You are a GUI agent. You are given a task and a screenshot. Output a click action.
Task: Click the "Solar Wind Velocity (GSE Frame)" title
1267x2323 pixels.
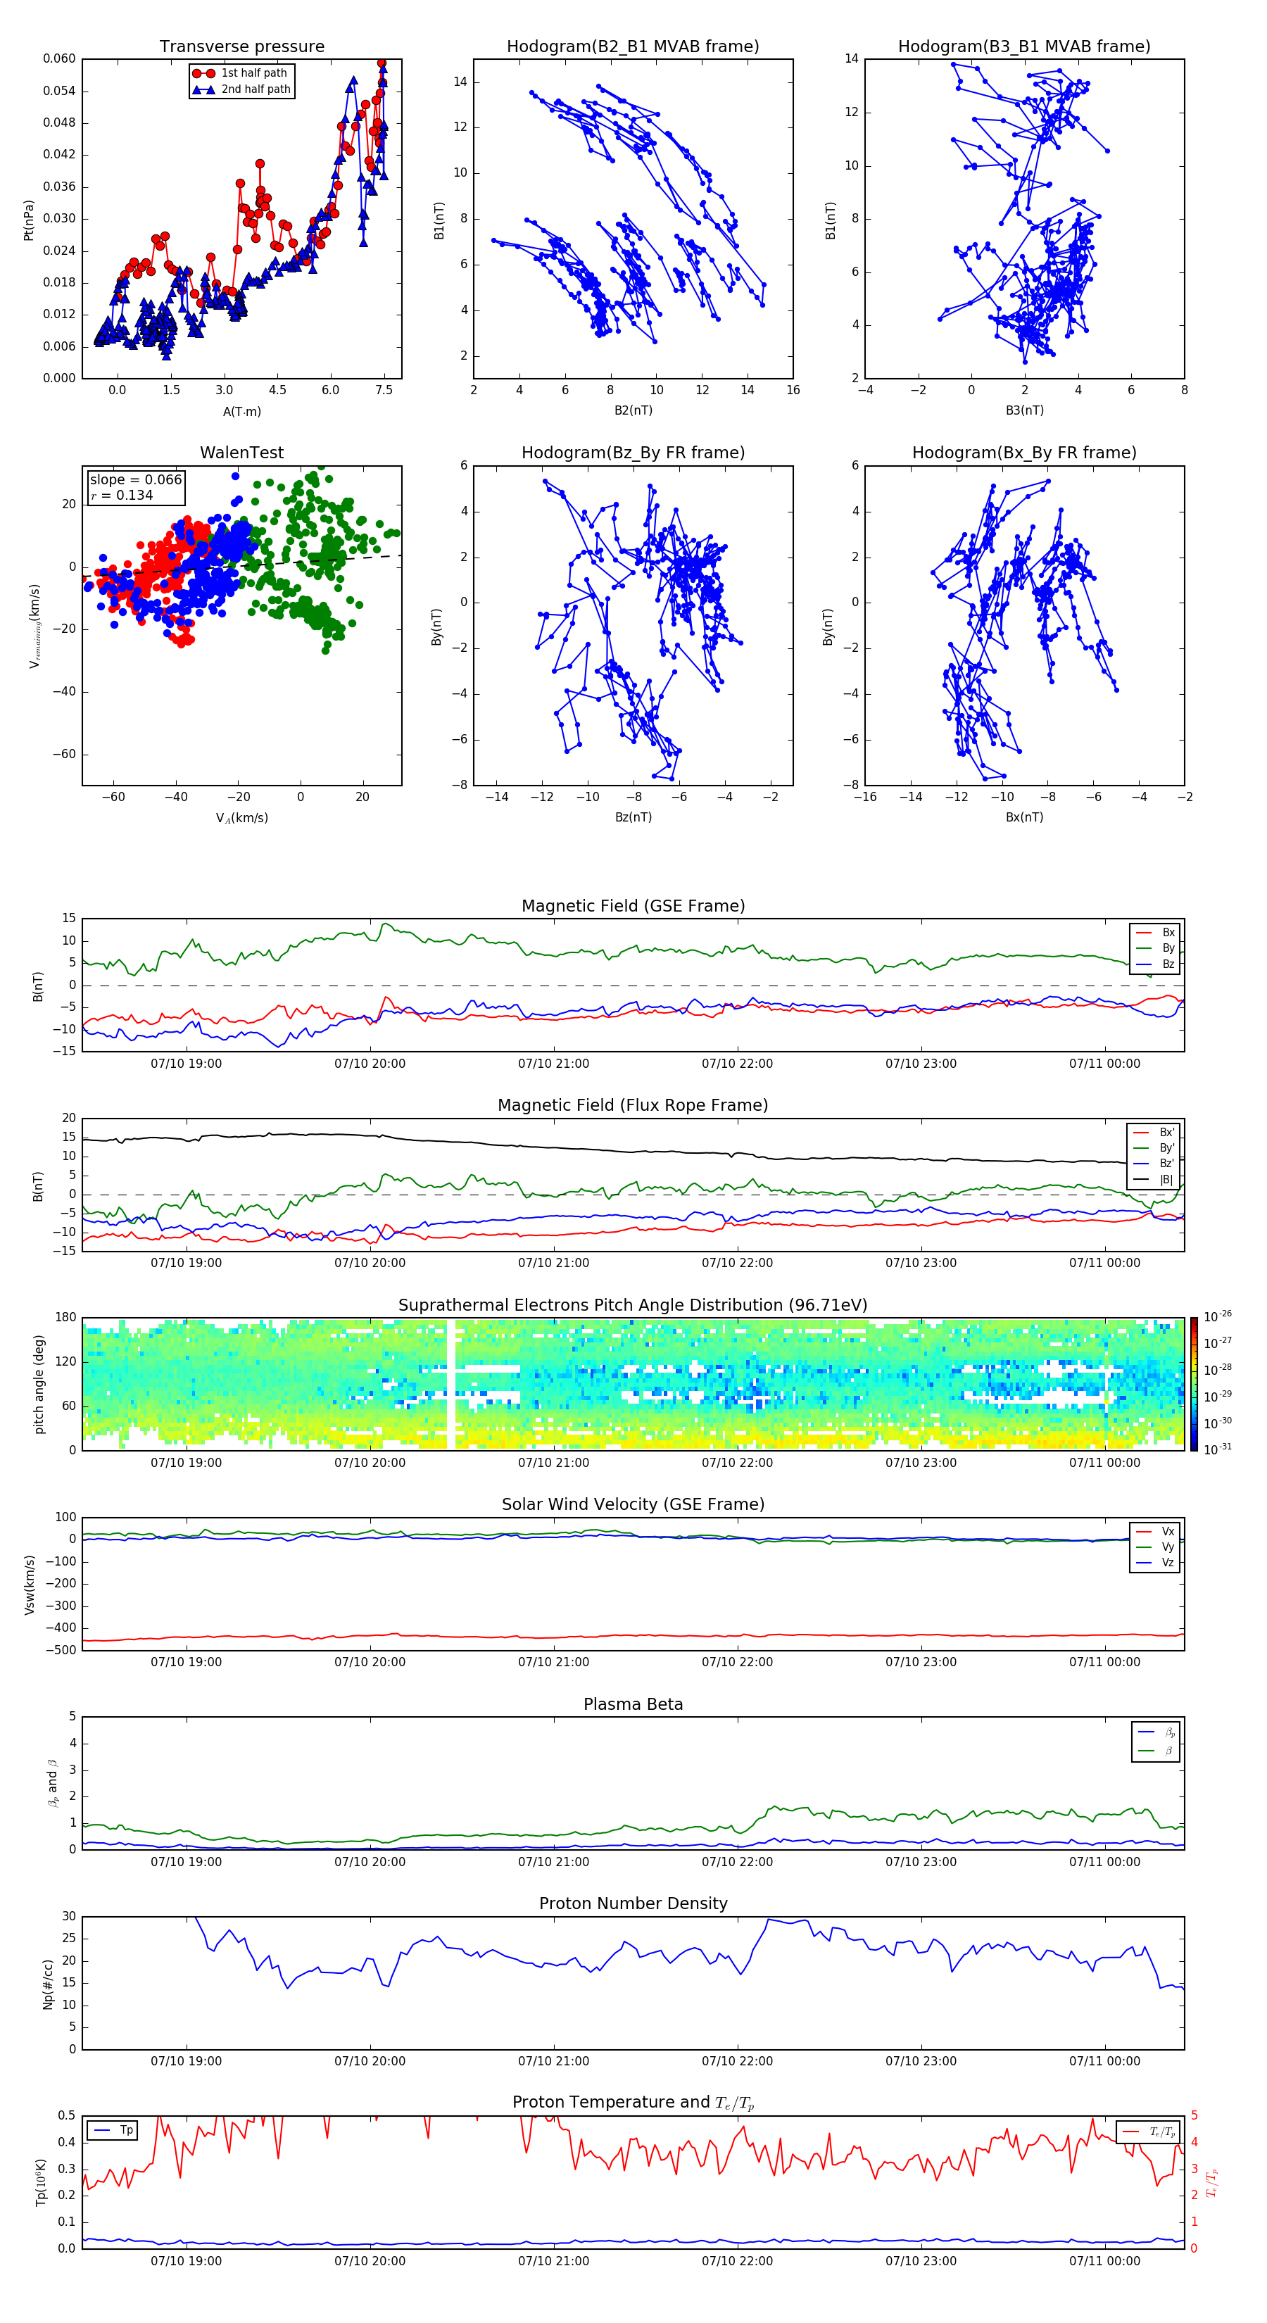tap(633, 1504)
